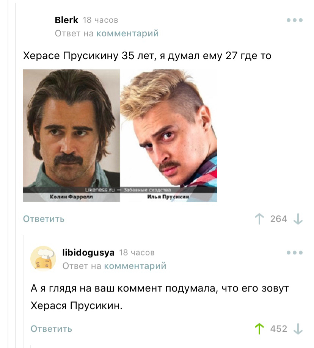Open three-dot menu on Blerk's comment
314x348 pixels.
[x=295, y=20]
